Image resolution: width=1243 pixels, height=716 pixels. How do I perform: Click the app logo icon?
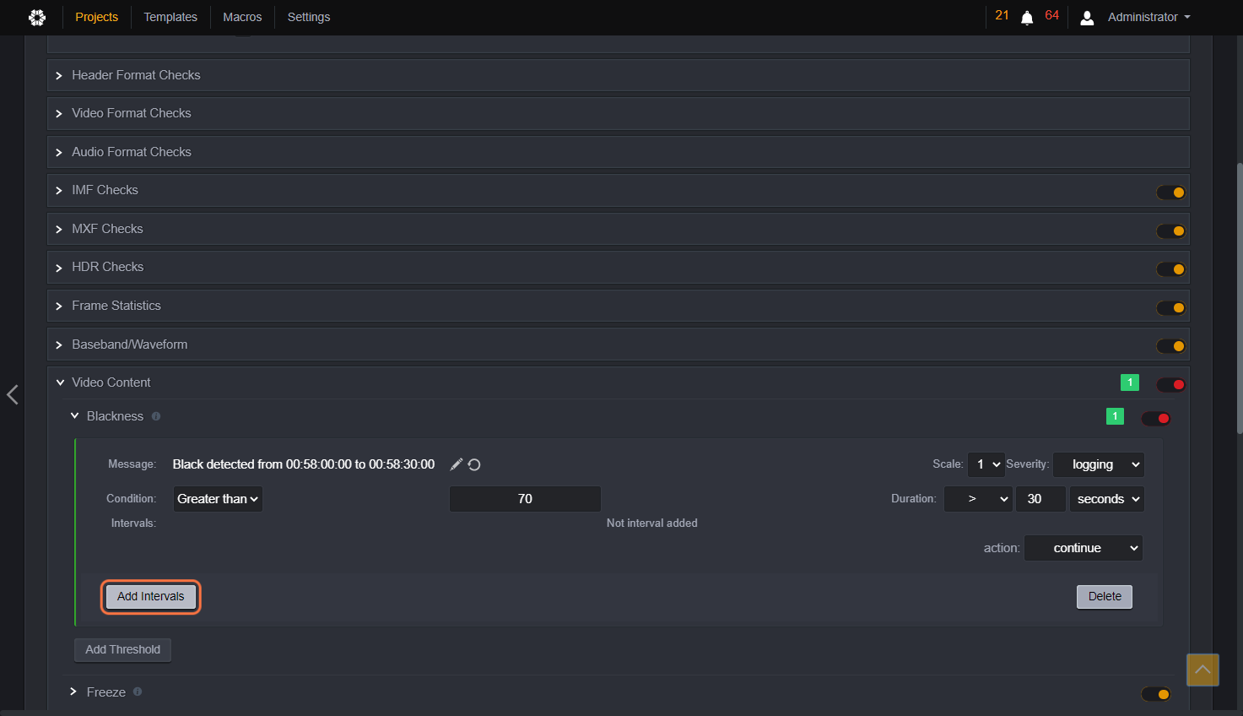(x=37, y=17)
